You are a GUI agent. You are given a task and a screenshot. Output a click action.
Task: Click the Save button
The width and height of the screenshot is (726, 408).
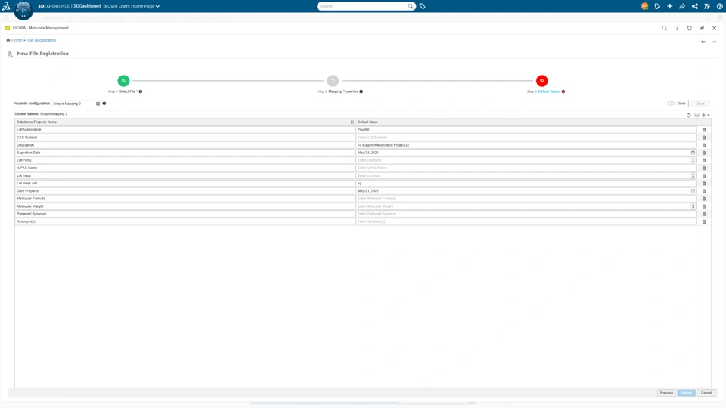[x=700, y=104]
